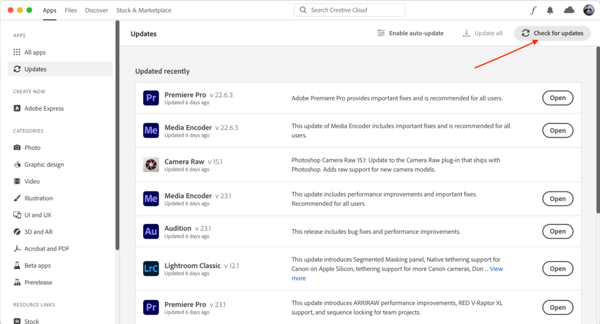The height and width of the screenshot is (324, 600).
Task: Click the Illustration brush icon
Action: point(17,198)
